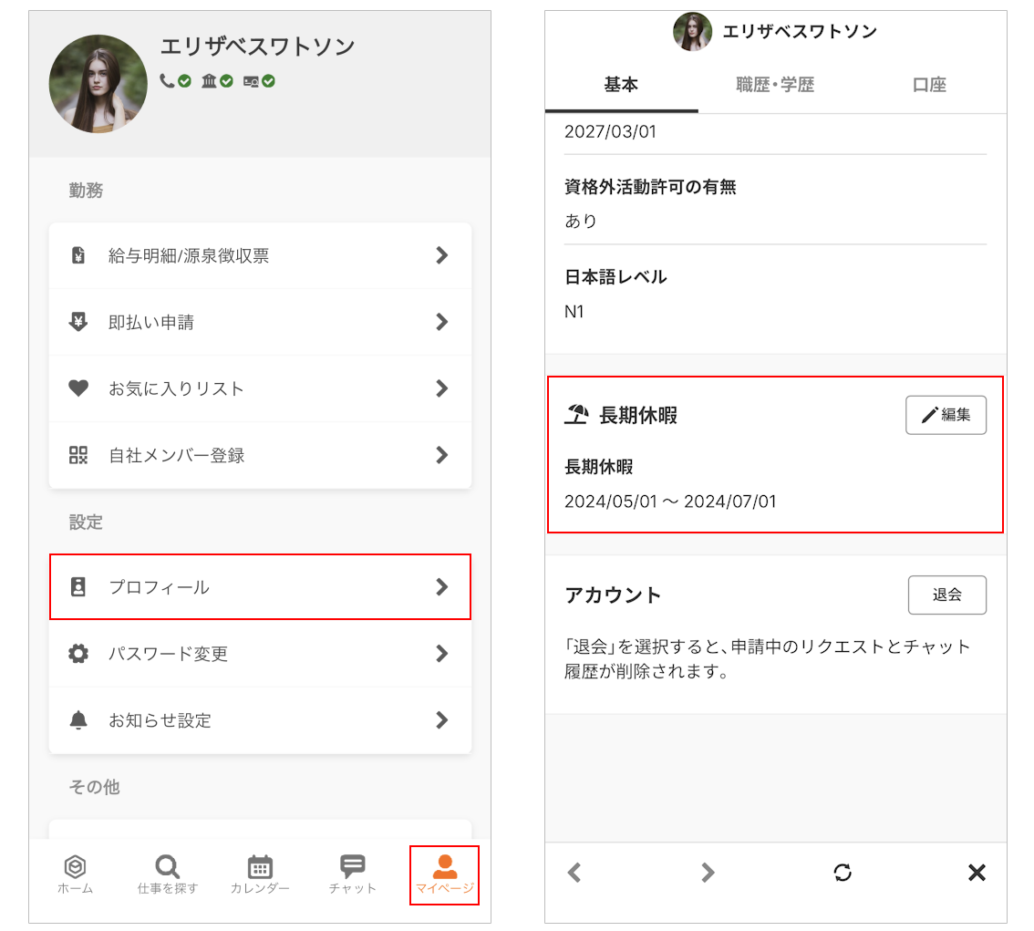Open the chevron on the プロフィール row
Viewport: 1034px width, 931px height.
pos(442,587)
